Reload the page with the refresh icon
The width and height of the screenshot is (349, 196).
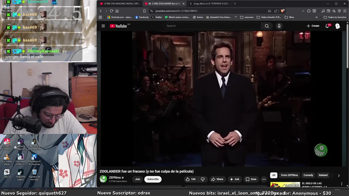tap(112, 11)
